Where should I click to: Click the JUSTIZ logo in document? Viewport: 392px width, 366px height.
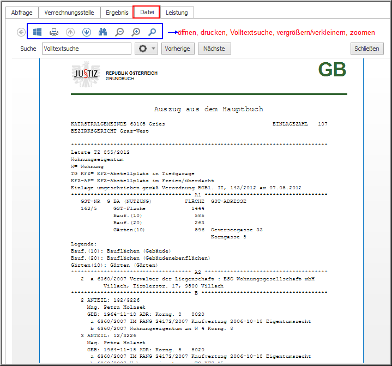click(86, 74)
